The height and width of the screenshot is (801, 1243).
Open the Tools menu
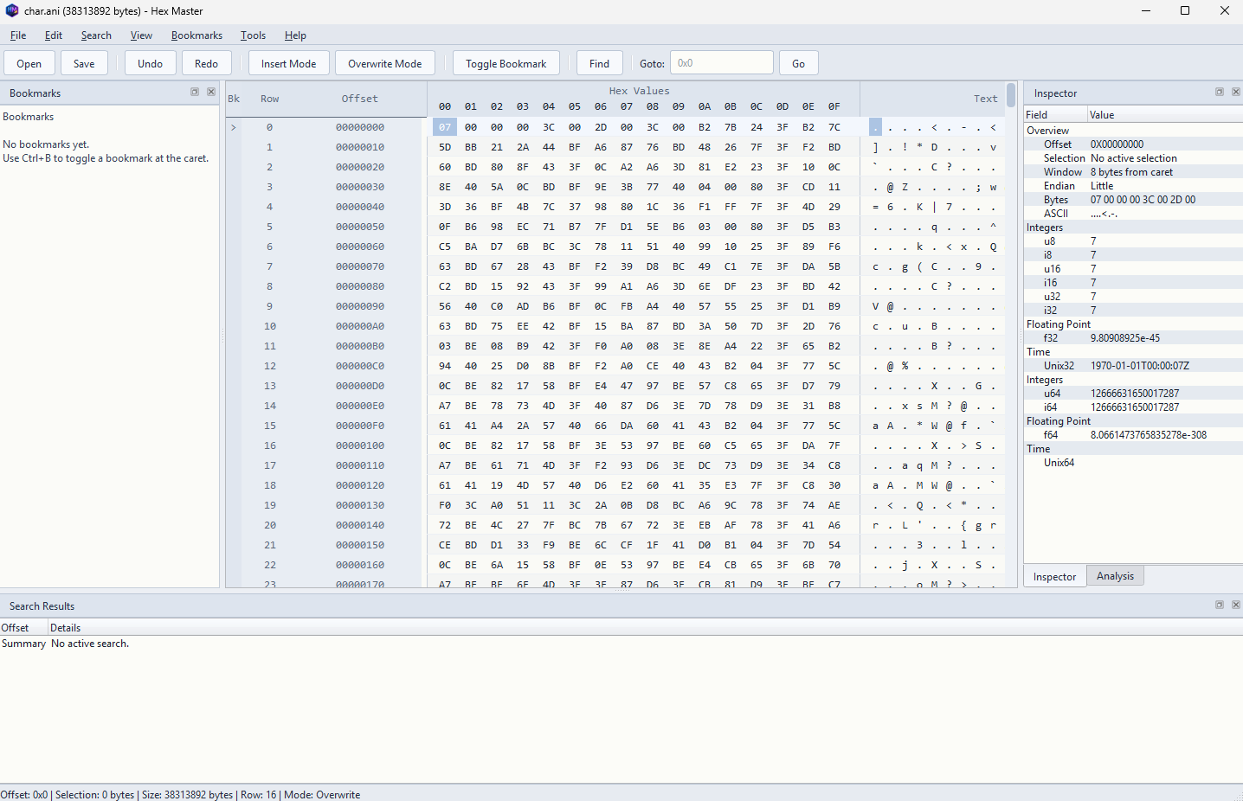253,35
